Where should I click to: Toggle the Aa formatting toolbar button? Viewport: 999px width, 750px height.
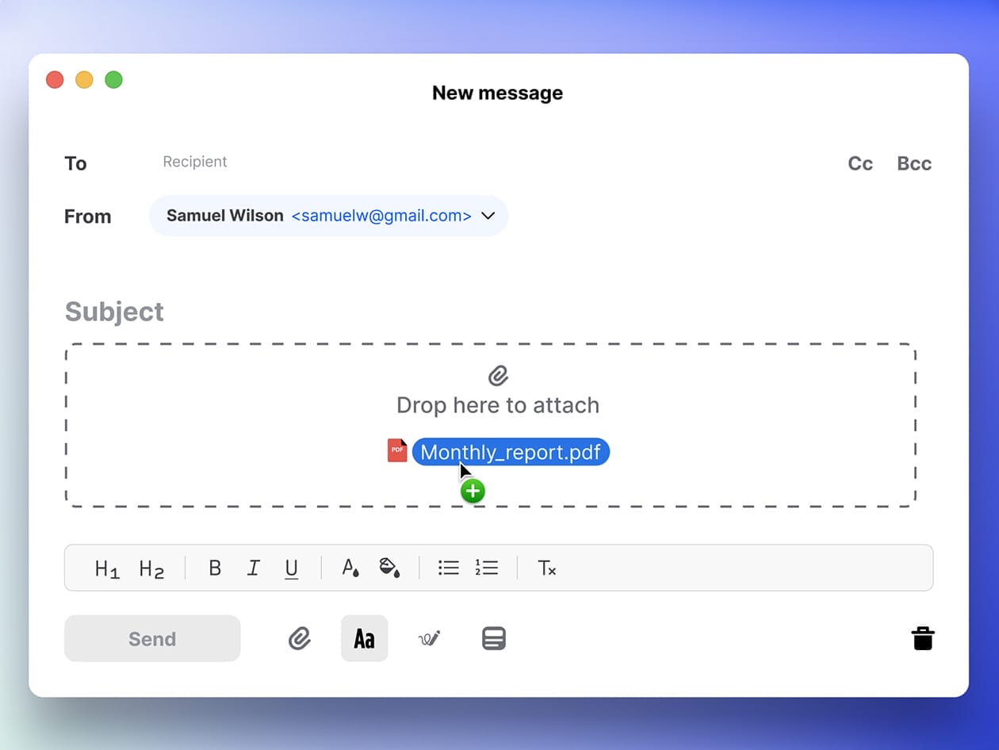pyautogui.click(x=365, y=638)
